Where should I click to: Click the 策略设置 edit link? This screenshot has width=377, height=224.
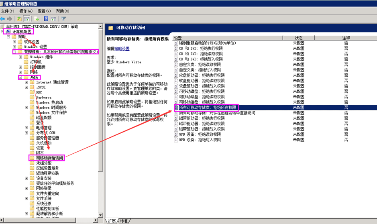coord(122,49)
